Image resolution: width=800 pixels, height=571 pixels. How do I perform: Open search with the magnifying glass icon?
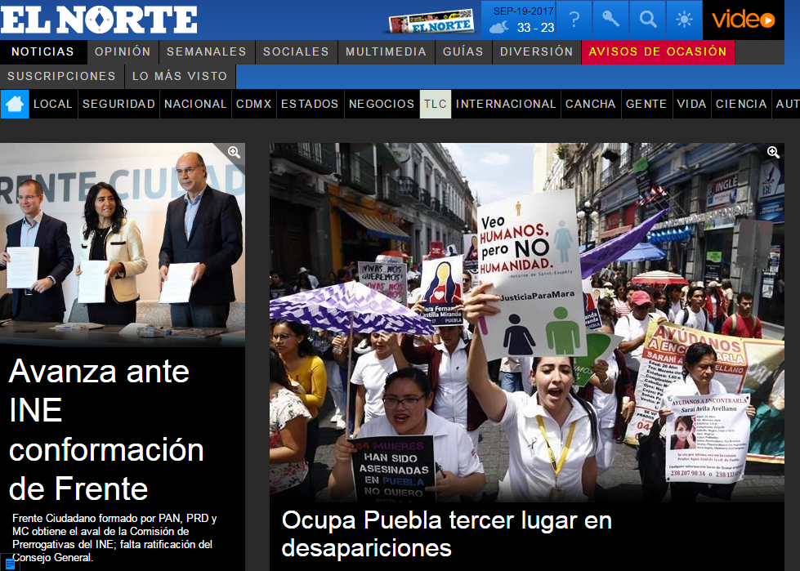pos(647,20)
